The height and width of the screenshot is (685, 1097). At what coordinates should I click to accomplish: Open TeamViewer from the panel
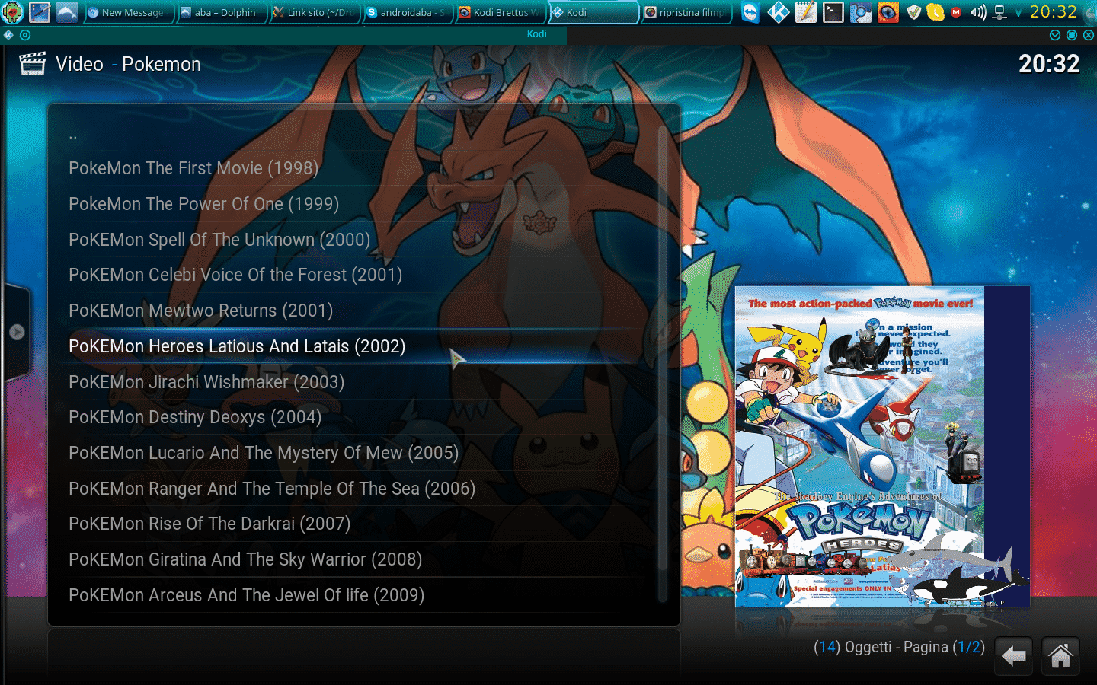pyautogui.click(x=750, y=12)
